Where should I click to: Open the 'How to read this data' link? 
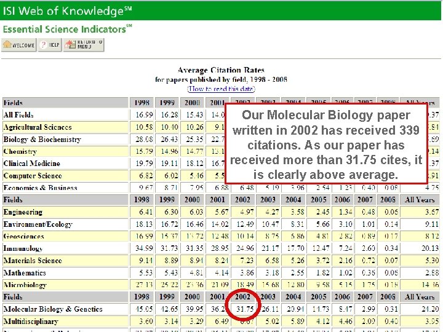click(221, 89)
